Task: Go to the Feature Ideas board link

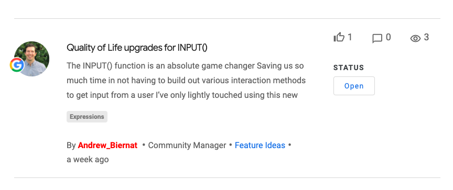Action: click(x=260, y=146)
